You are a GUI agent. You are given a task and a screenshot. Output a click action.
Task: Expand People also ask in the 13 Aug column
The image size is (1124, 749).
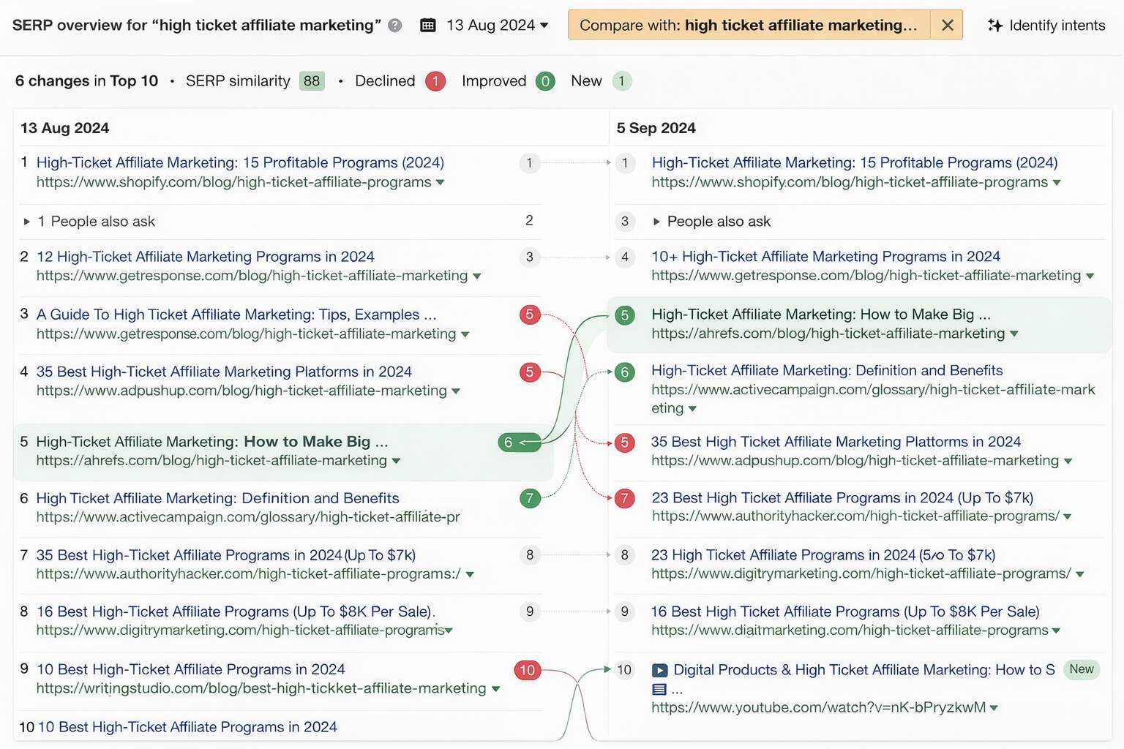(26, 221)
